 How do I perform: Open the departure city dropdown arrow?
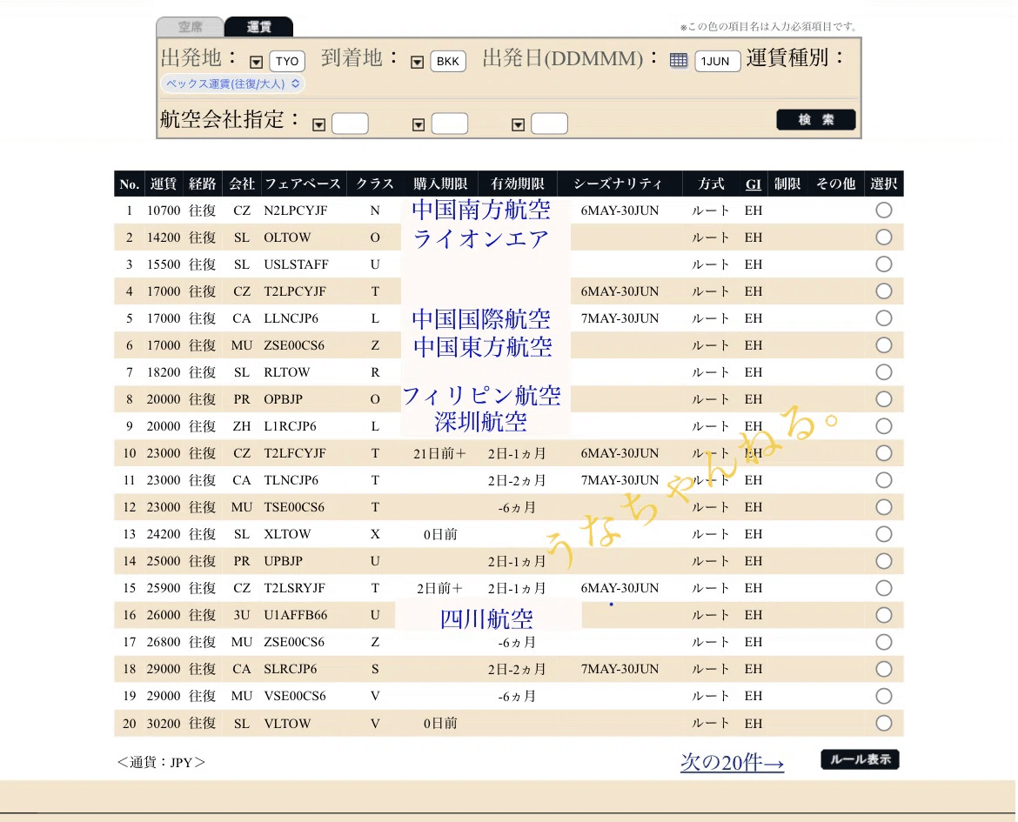257,63
